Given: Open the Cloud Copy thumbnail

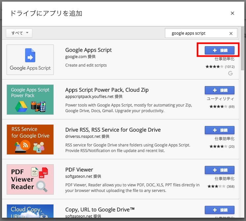Looking at the screenshot, I should click(30, 211).
